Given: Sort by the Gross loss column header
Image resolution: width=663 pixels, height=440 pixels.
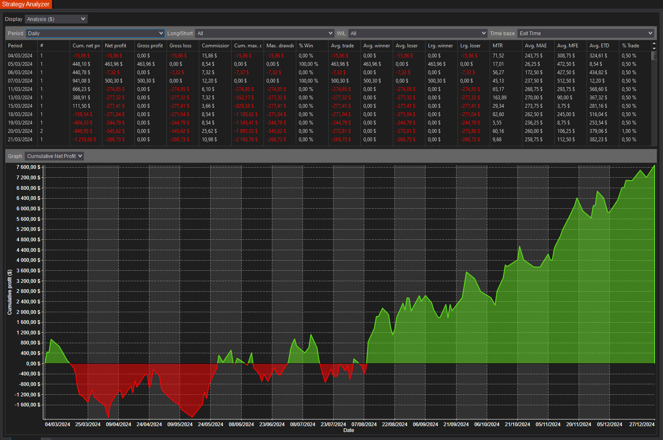Looking at the screenshot, I should [183, 46].
